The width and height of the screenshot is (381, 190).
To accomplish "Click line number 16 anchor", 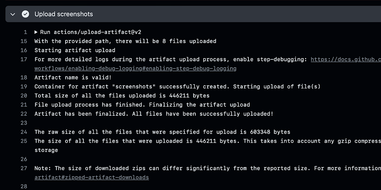I will (x=24, y=50).
